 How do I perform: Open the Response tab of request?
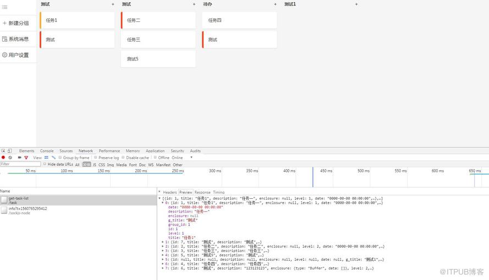tap(202, 192)
